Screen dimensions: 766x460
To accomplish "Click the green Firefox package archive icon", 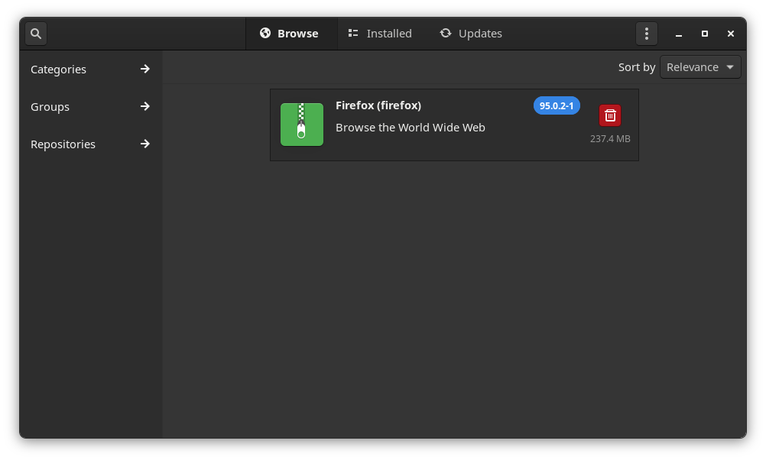I will (302, 125).
